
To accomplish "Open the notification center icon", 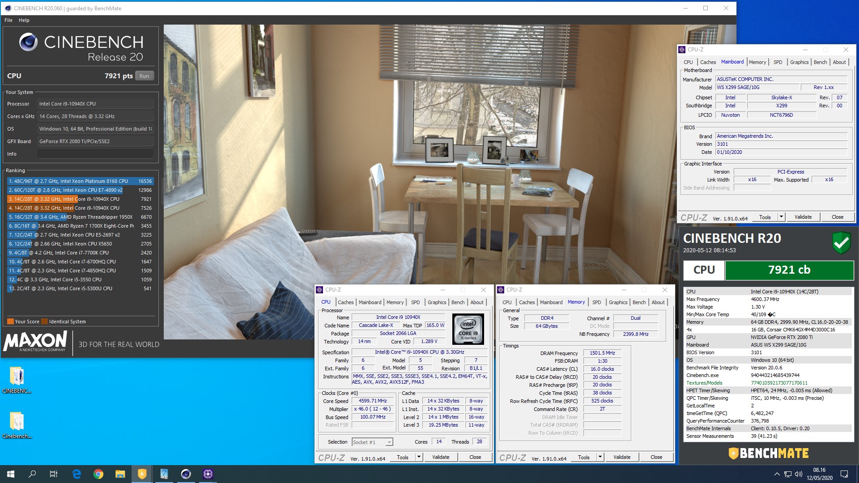I will (844, 474).
